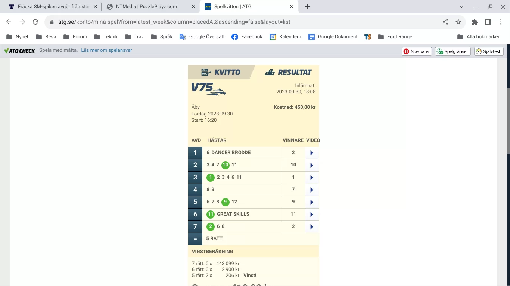Viewport: 510px width, 286px height.
Task: Play video for race 2 with winner 10
Action: click(x=312, y=165)
